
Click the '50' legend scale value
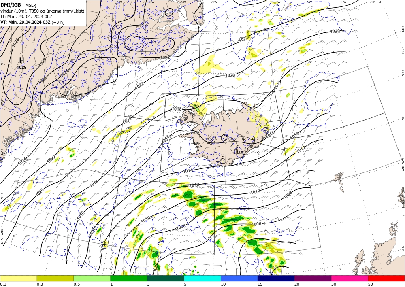371,284
